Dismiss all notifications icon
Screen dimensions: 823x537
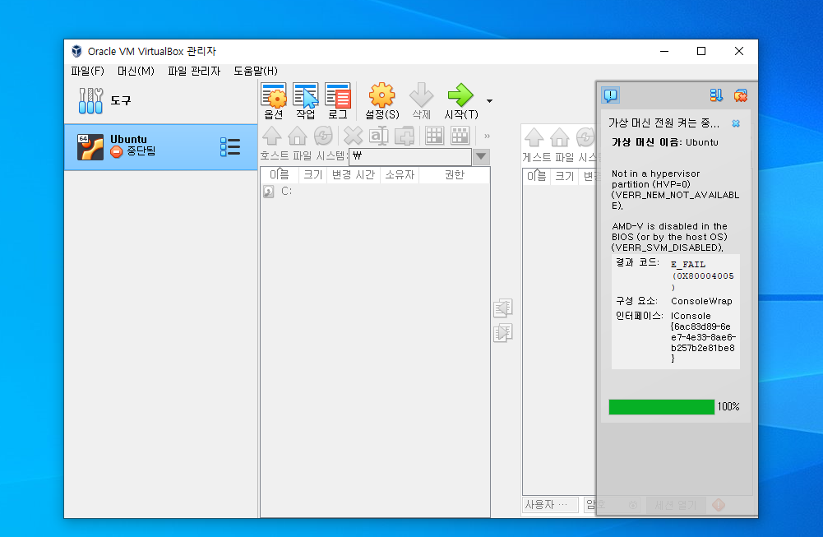pyautogui.click(x=740, y=95)
